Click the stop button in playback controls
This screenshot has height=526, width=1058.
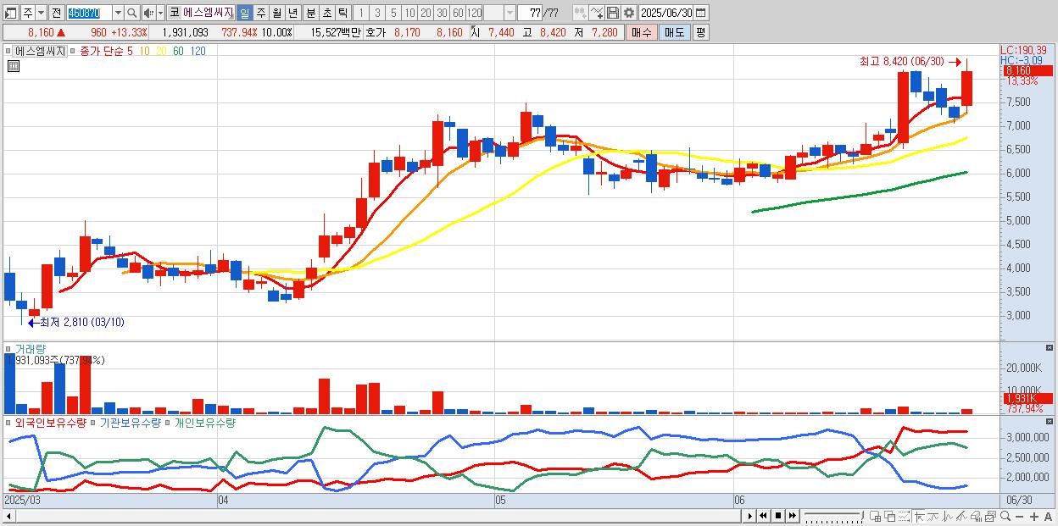pyautogui.click(x=778, y=516)
